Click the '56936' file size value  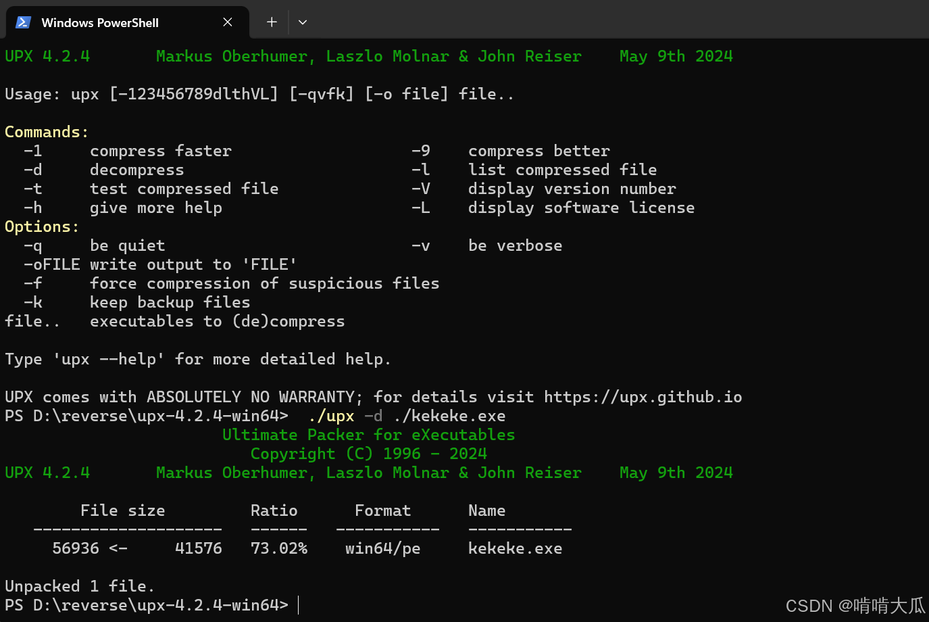(x=76, y=548)
